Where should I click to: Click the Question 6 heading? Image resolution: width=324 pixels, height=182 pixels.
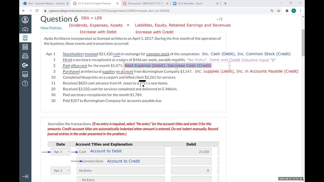59,19
